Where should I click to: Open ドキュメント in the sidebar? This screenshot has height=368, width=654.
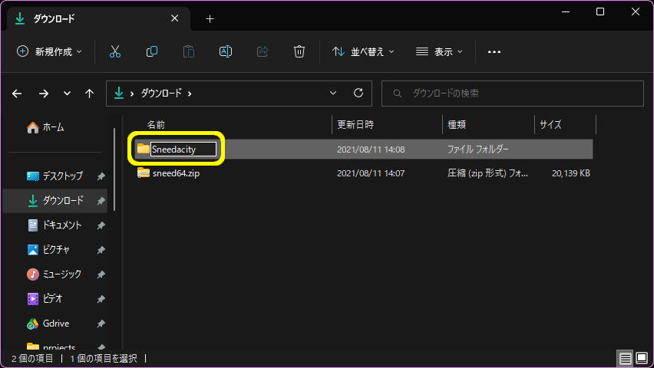(x=62, y=225)
